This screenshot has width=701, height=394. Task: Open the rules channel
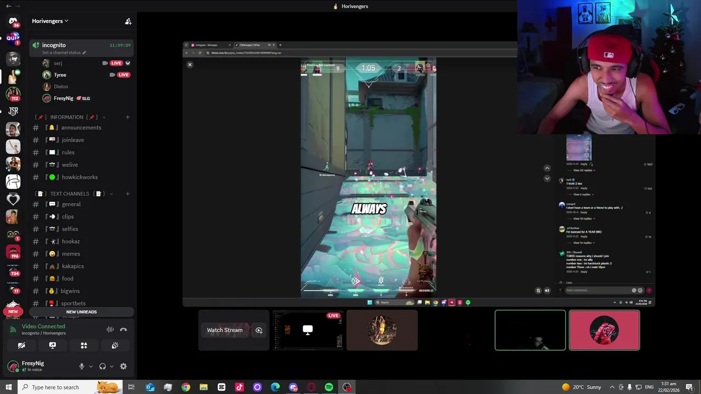pyautogui.click(x=81, y=152)
